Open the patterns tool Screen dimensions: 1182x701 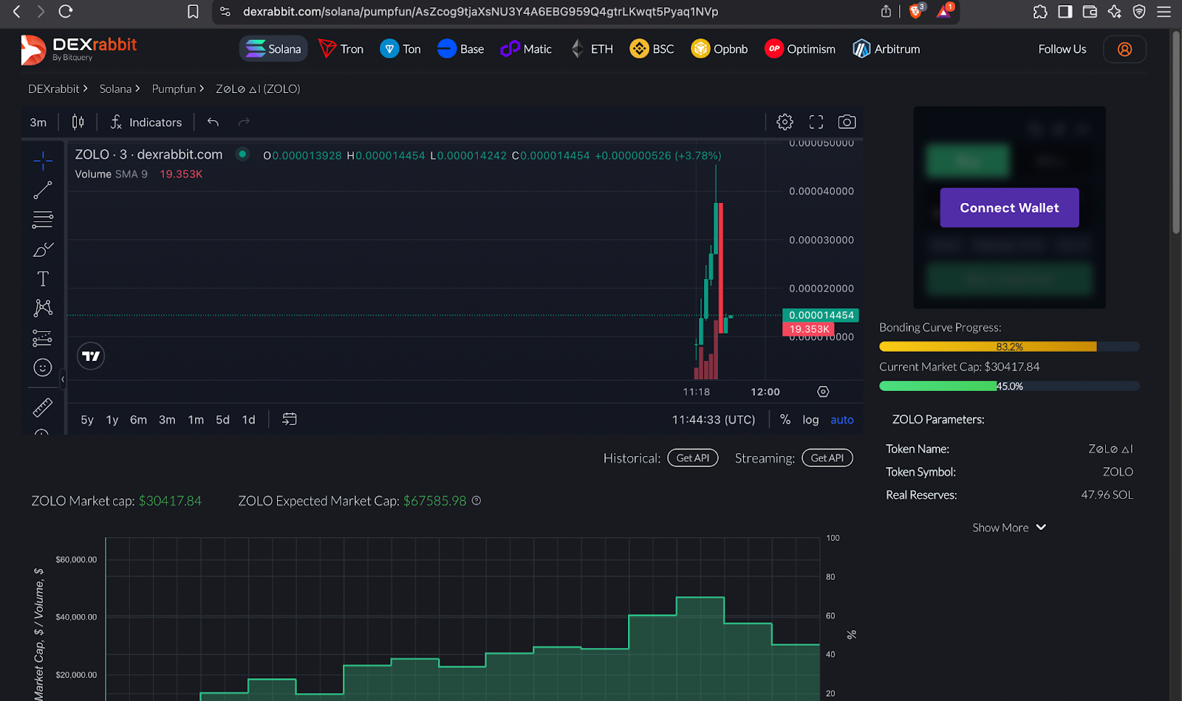coord(43,308)
